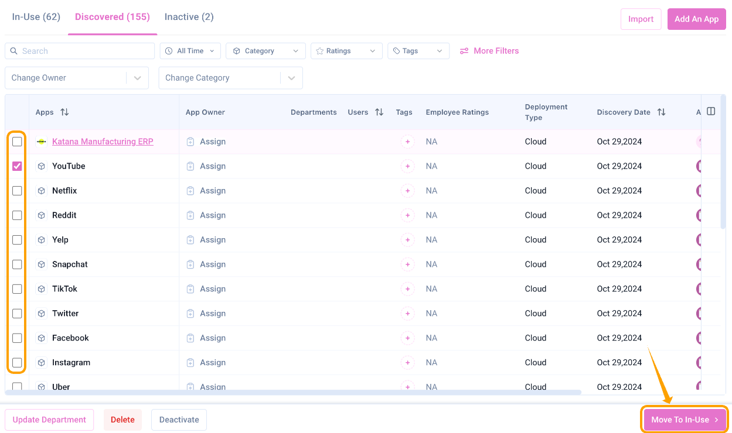Click the Snapchat app name
The height and width of the screenshot is (433, 732).
70,264
